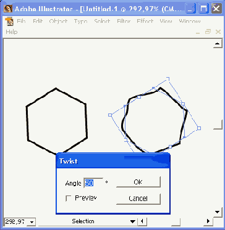Click the vertical scrollbar down arrow

coord(218,212)
